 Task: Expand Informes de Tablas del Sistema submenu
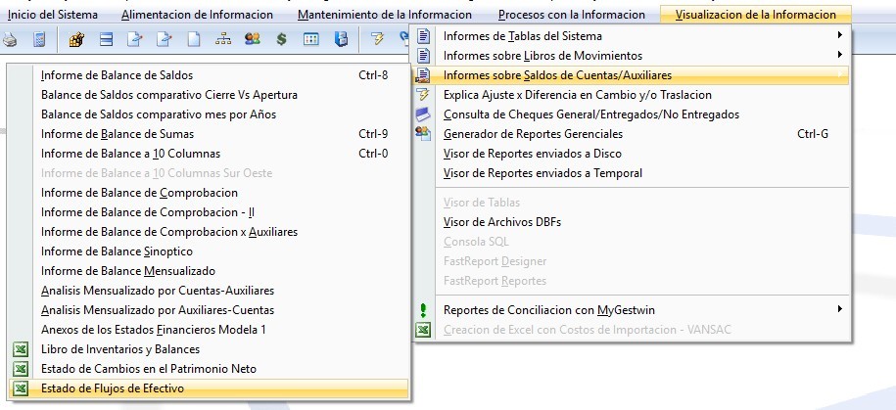[x=637, y=36]
